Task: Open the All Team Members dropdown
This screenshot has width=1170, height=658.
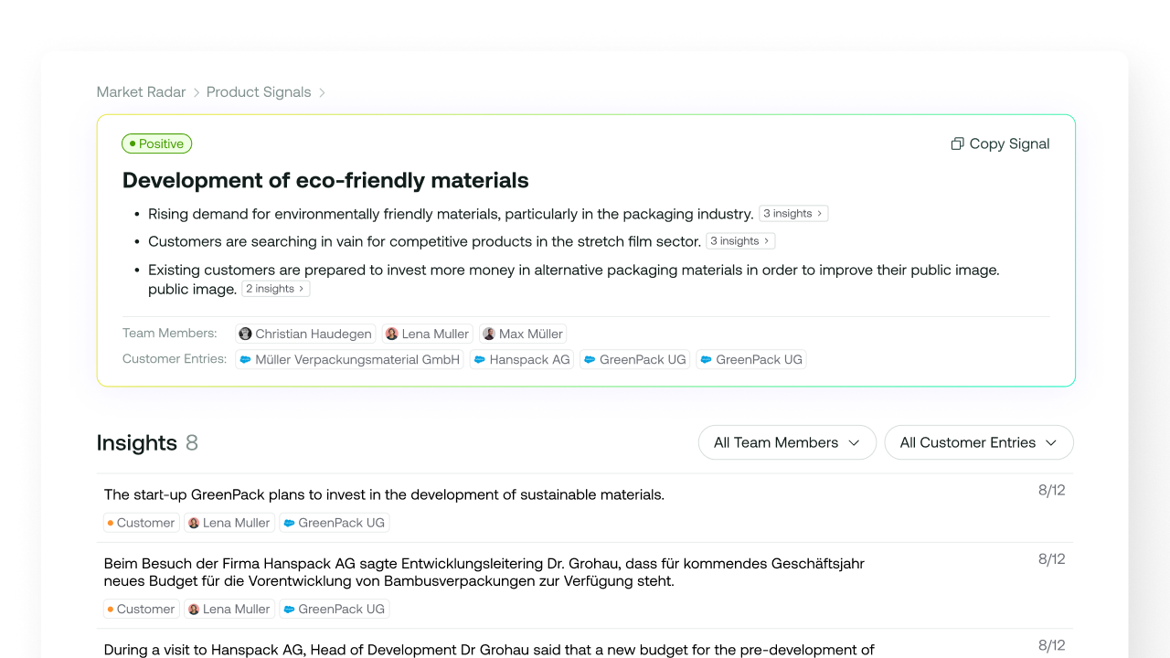Action: coord(787,442)
